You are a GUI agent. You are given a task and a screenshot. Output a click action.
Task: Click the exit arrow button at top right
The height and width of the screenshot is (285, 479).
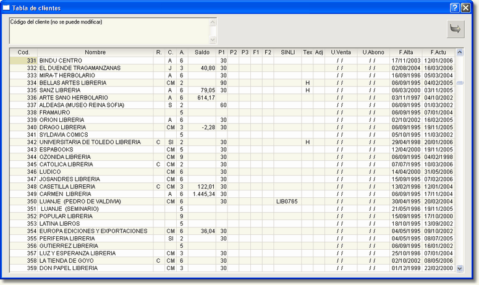point(456,29)
